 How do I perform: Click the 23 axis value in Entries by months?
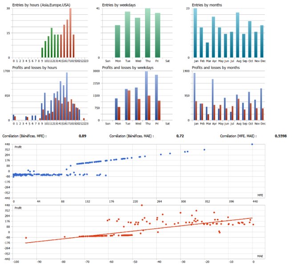pyautogui.click(x=188, y=8)
